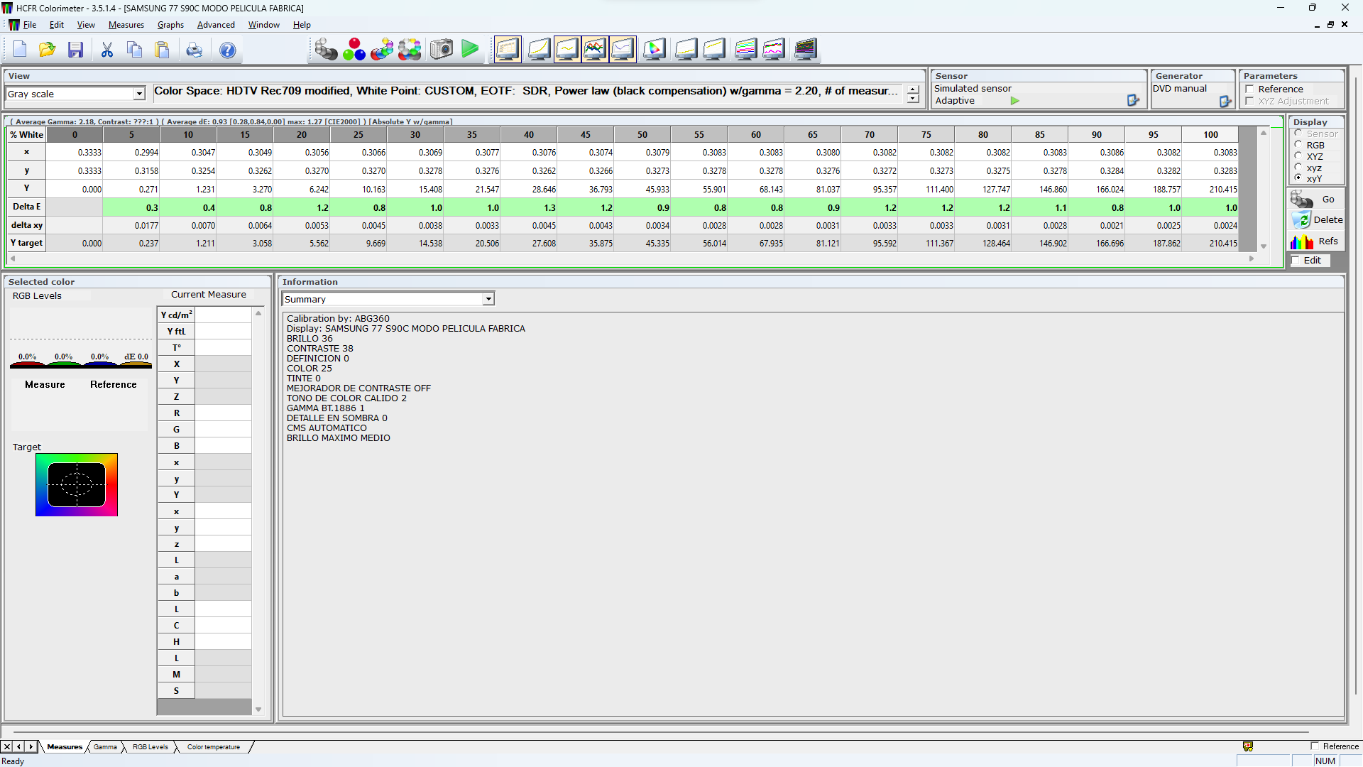
Task: Click the green arrow next to Adaptive
Action: 1015,101
